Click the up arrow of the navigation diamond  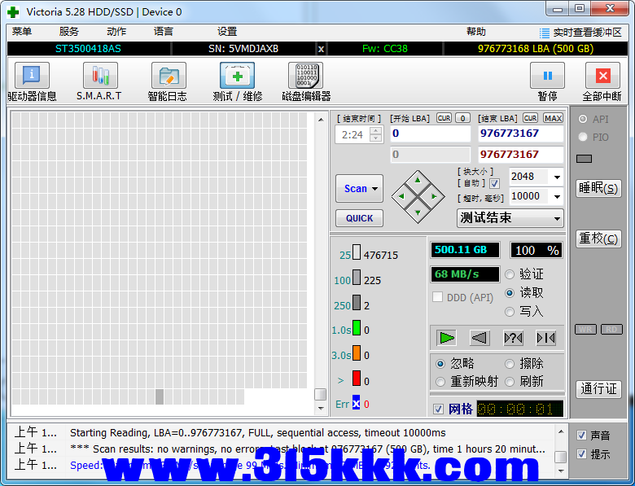(418, 180)
